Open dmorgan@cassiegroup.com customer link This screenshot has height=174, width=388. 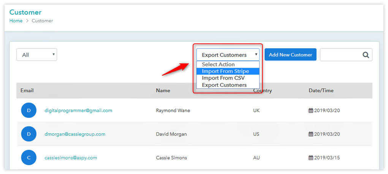[75, 134]
